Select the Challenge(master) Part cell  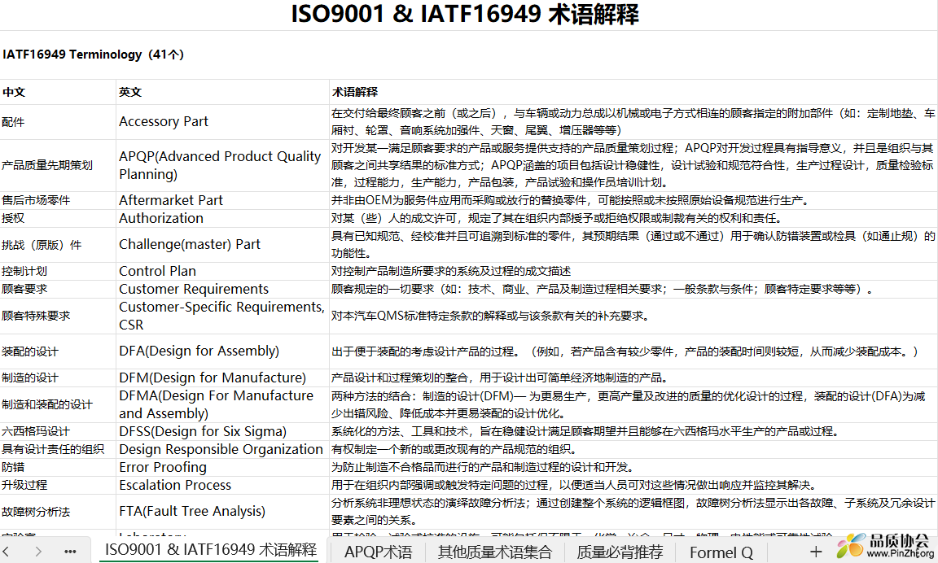(x=222, y=244)
